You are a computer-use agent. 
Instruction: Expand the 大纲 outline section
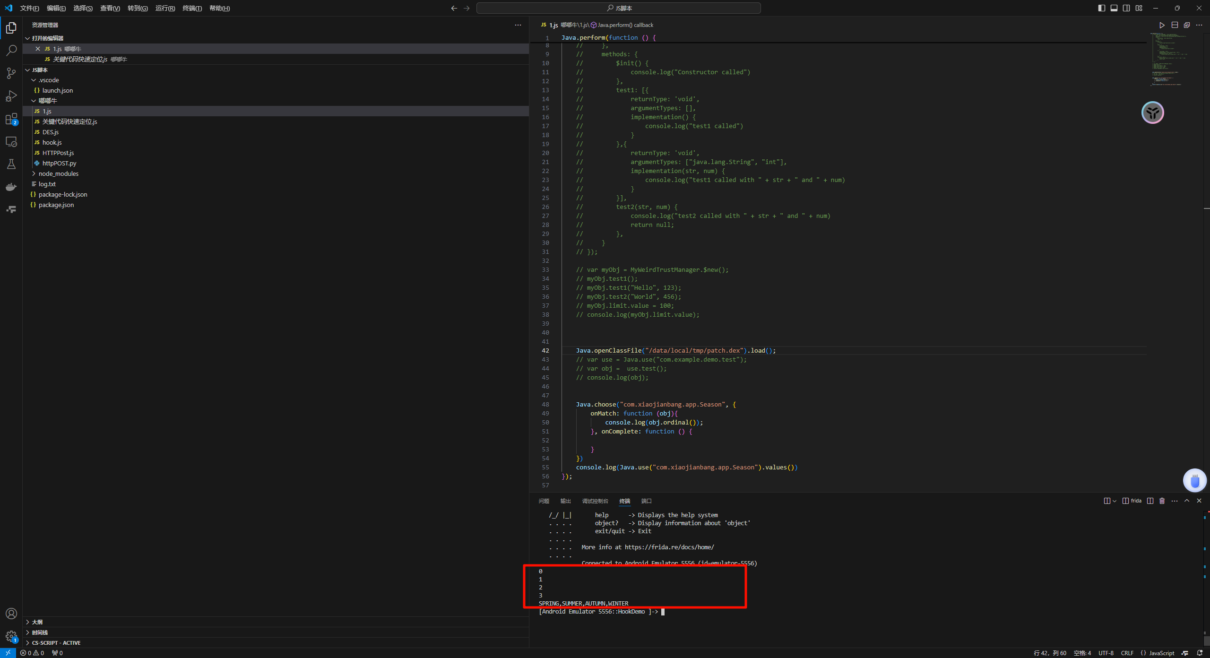pos(37,622)
